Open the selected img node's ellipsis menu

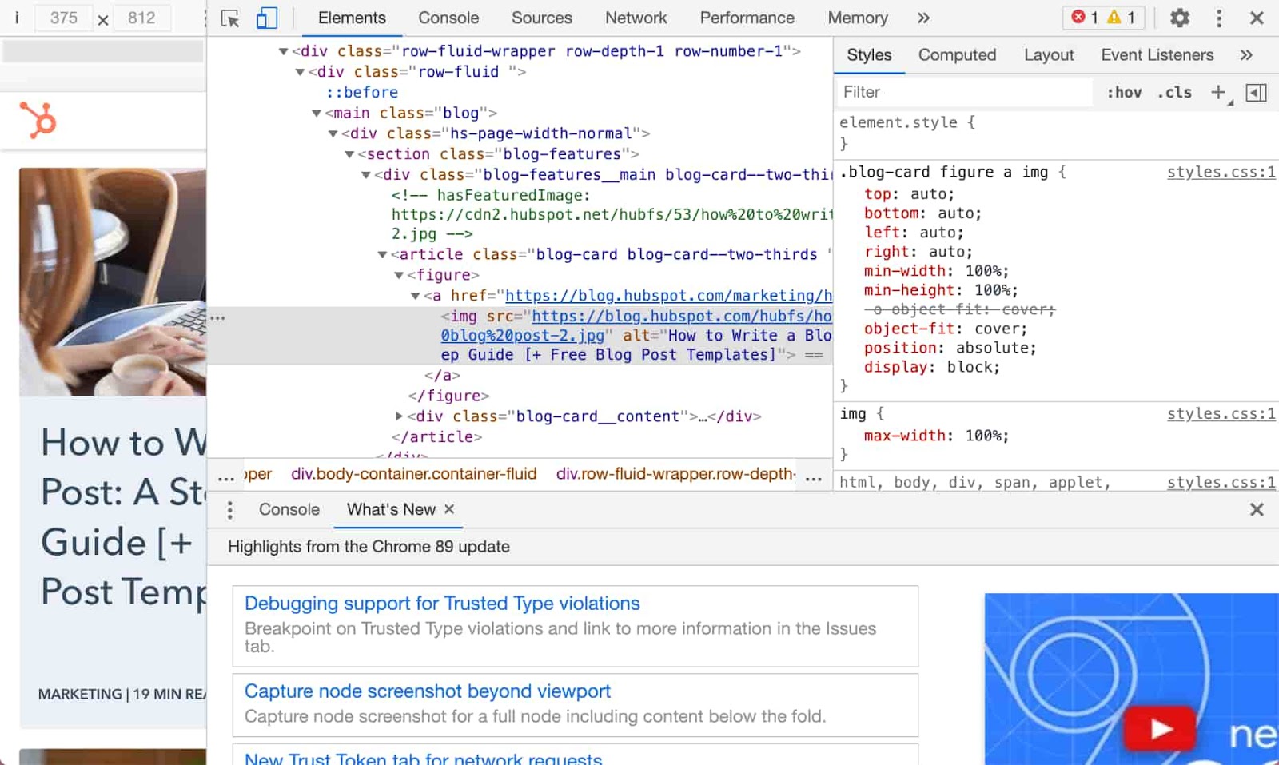[217, 317]
